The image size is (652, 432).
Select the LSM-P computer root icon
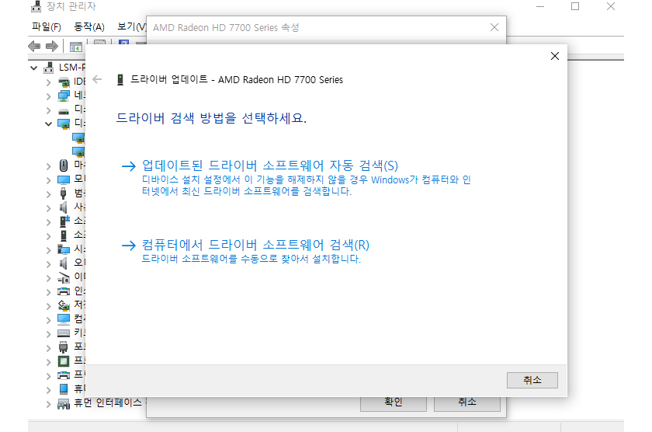(x=49, y=68)
